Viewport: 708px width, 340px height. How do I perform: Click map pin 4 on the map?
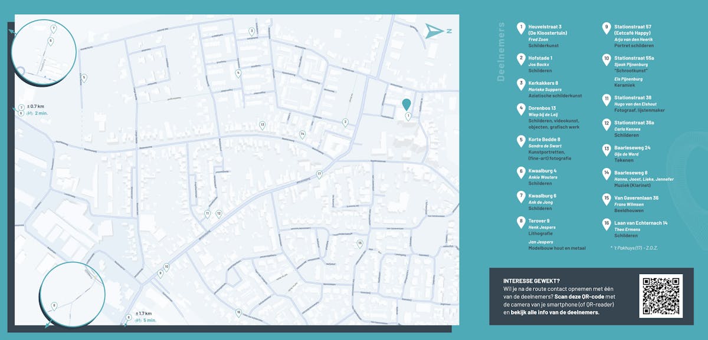(x=238, y=73)
